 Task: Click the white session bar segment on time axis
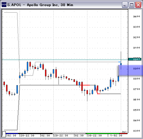(x=69, y=133)
